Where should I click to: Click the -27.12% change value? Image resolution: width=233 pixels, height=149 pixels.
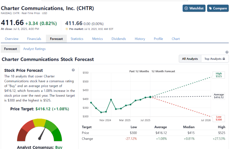click(131, 139)
